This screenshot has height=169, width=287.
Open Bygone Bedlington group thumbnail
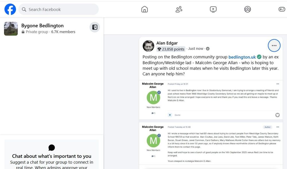click(11, 29)
